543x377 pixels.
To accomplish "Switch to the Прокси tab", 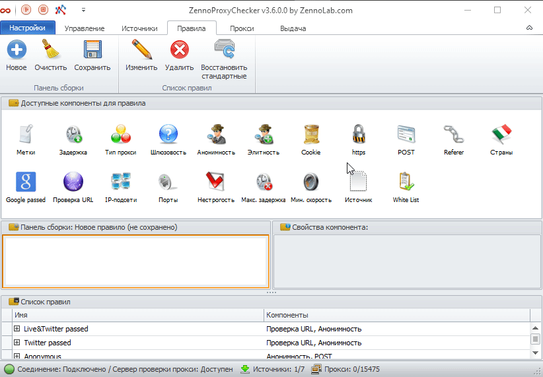I will coord(242,28).
